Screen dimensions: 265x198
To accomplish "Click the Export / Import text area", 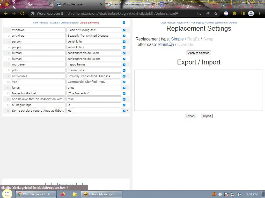I will [x=198, y=90].
